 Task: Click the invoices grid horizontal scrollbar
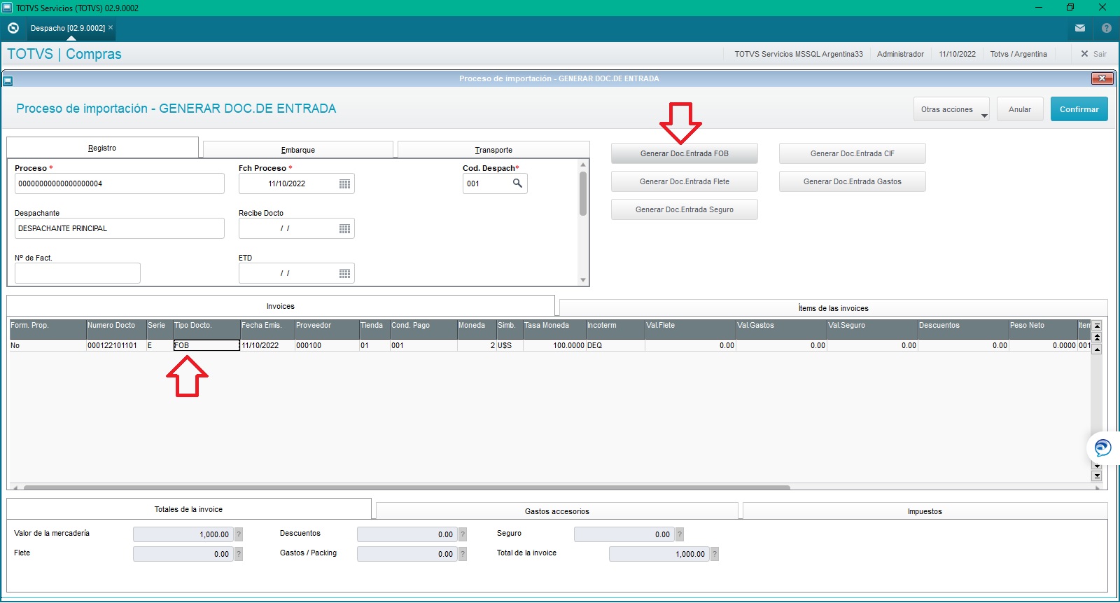(x=406, y=487)
